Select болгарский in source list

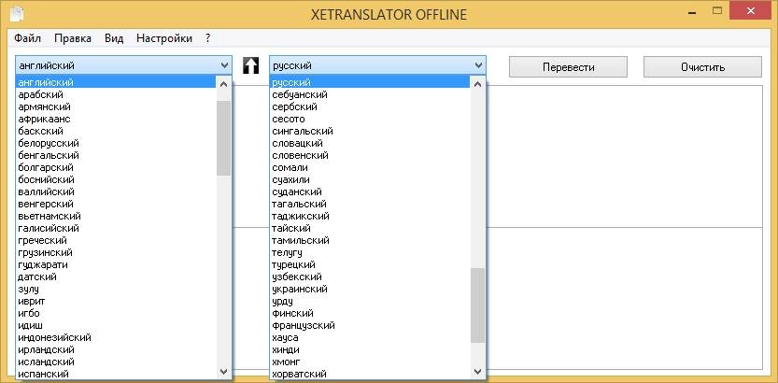116,168
